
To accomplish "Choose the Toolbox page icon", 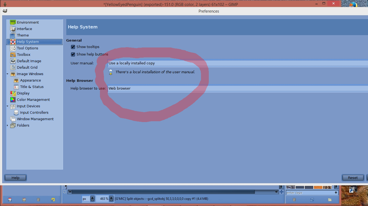I will point(13,54).
